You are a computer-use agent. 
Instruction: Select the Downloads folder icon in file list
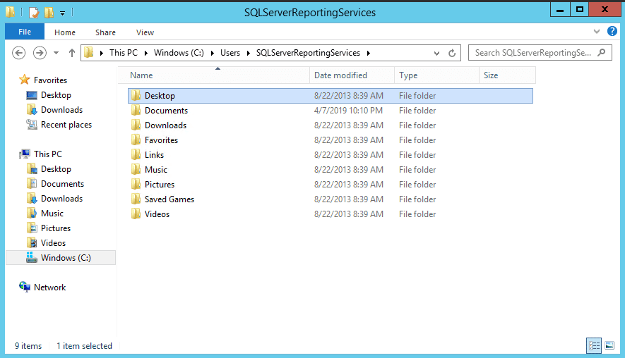[136, 125]
